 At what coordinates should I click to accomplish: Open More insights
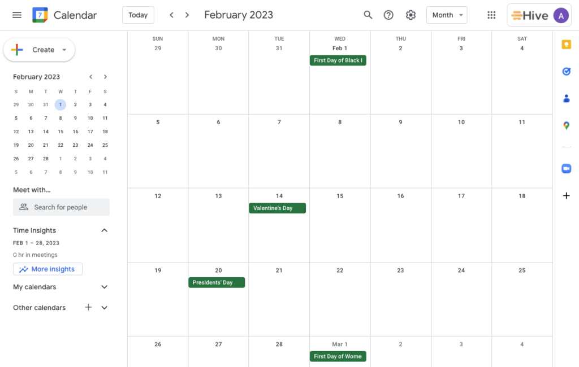coord(47,269)
